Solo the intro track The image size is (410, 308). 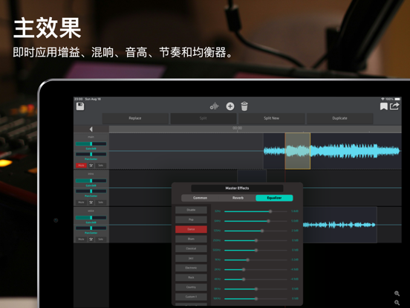[x=101, y=202]
